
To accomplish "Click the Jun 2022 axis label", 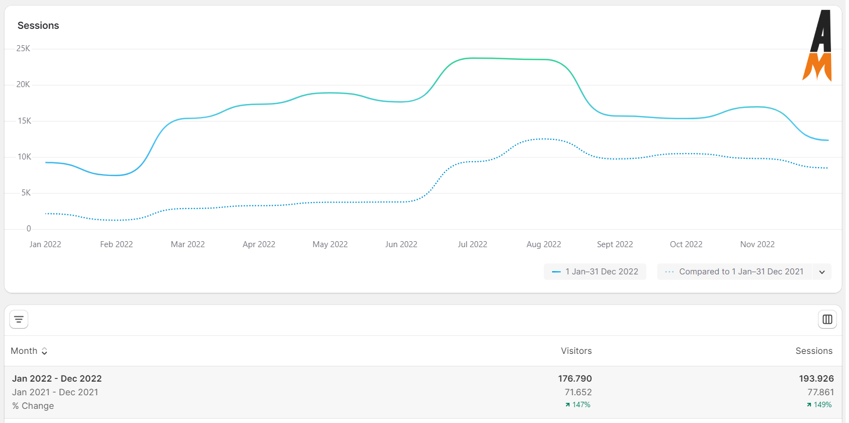I will coord(401,244).
